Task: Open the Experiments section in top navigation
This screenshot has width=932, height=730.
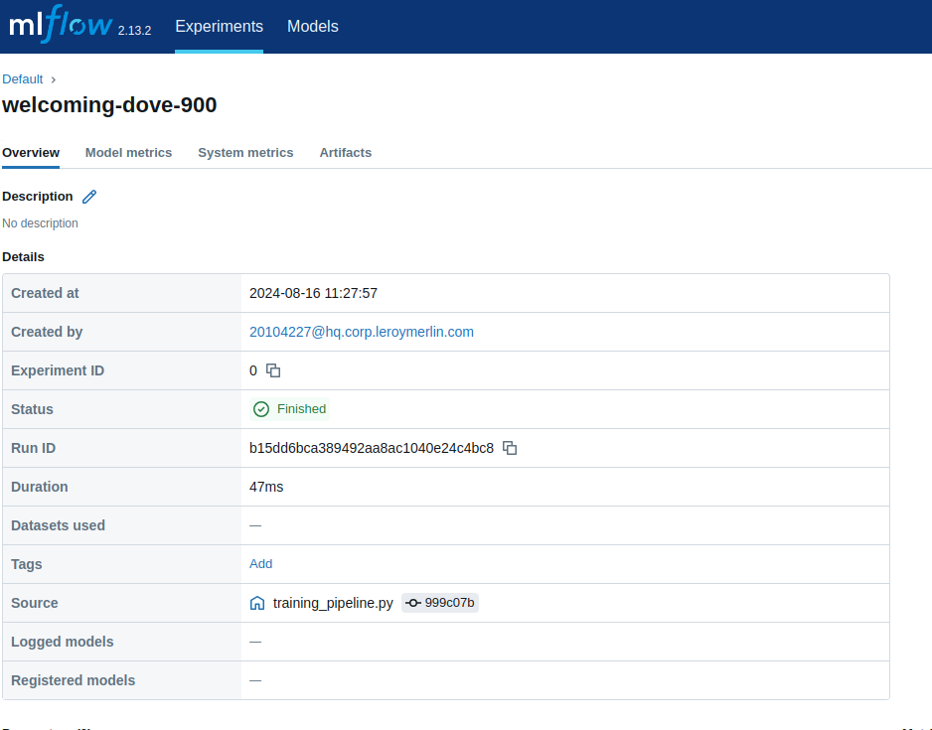Action: point(219,27)
